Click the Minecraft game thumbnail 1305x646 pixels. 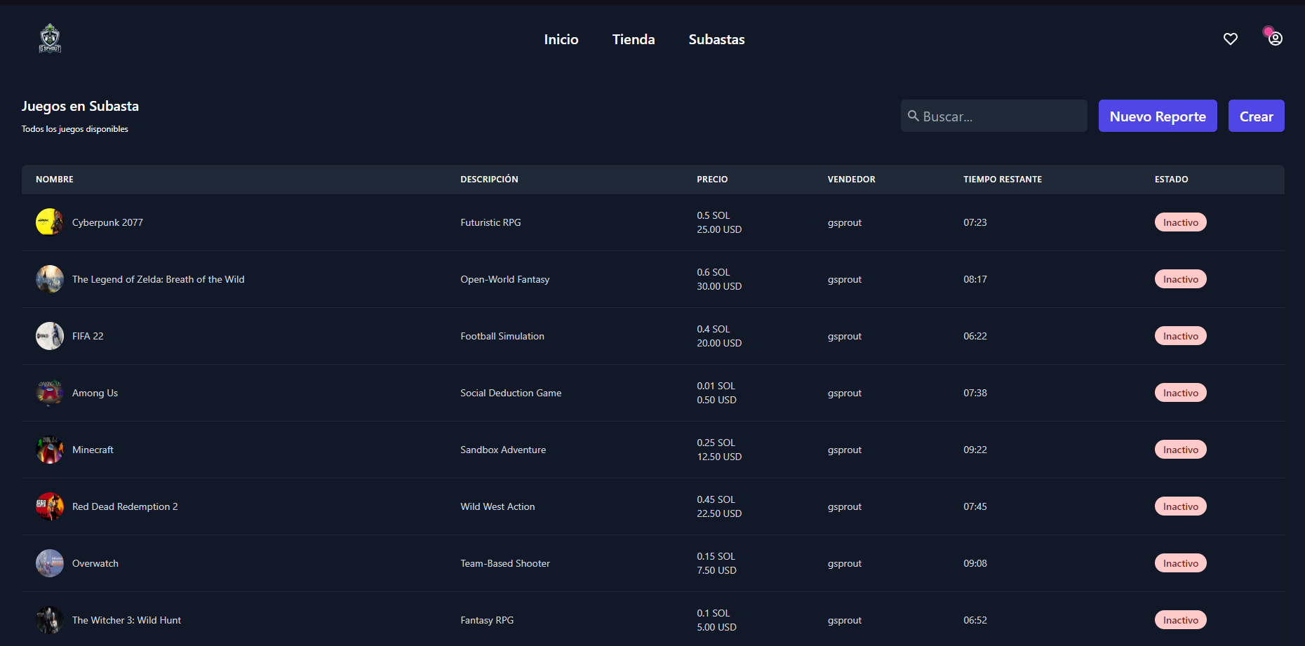(x=50, y=450)
